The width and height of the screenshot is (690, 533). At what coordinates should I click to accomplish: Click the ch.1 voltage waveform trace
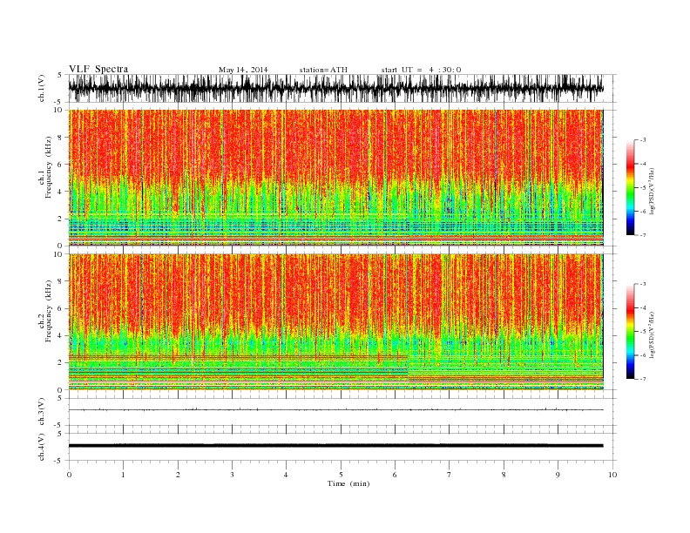[x=335, y=88]
